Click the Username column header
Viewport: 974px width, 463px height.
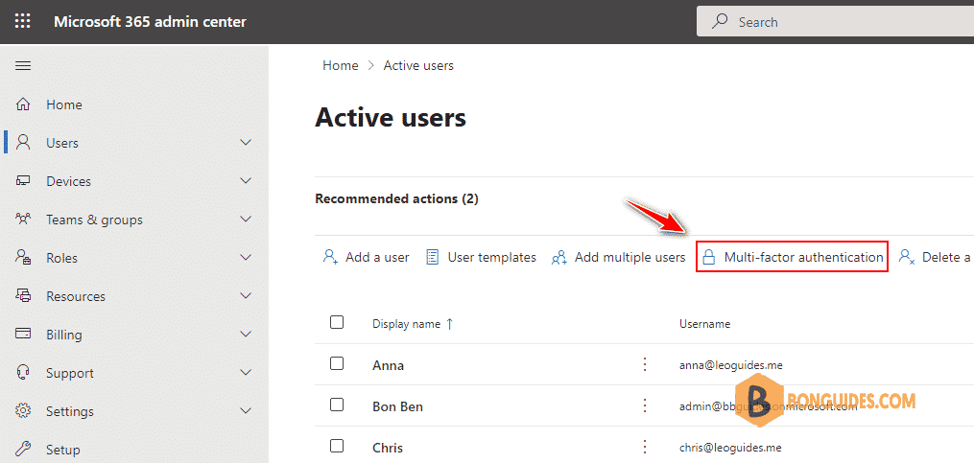tap(705, 324)
